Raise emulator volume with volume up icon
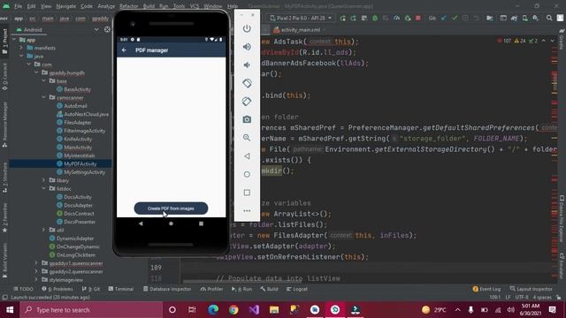The width and height of the screenshot is (566, 318). click(x=247, y=47)
